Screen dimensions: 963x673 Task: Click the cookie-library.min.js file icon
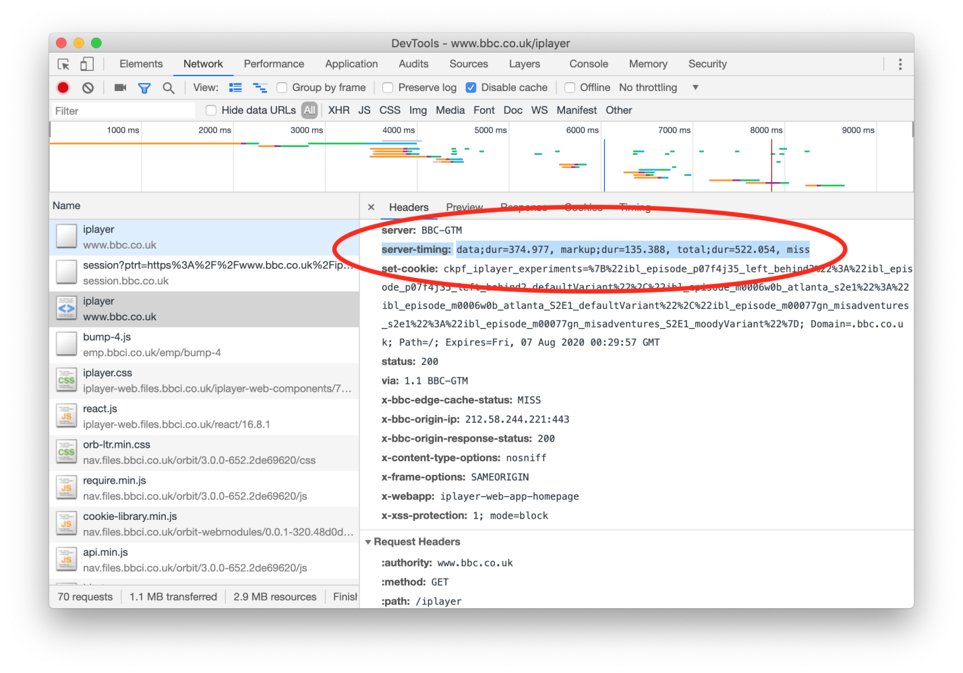[66, 523]
